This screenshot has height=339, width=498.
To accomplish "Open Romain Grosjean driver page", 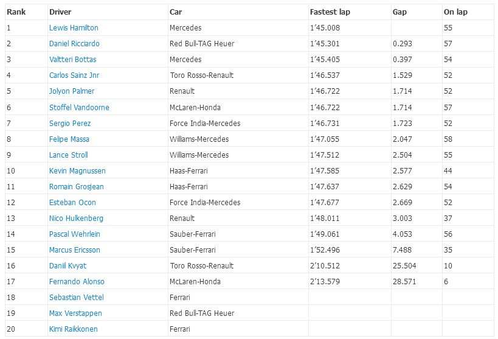I will click(x=76, y=187).
